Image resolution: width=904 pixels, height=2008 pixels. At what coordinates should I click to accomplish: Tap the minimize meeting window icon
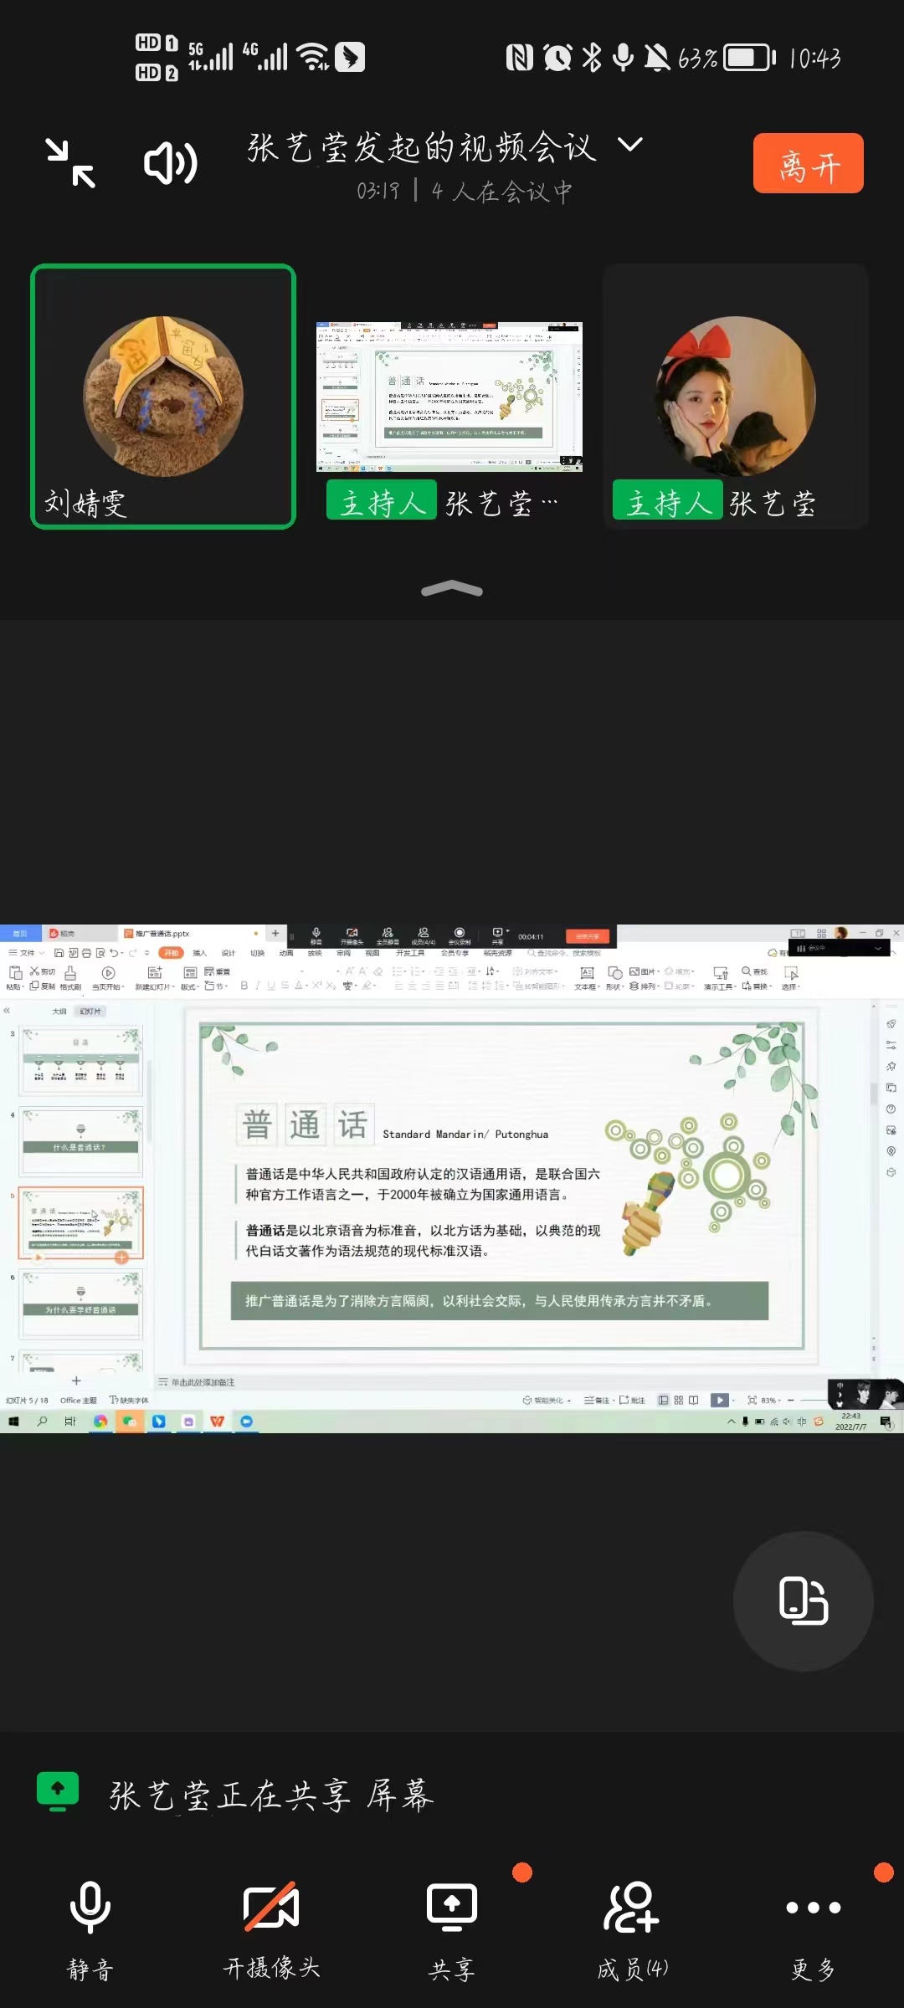click(71, 163)
